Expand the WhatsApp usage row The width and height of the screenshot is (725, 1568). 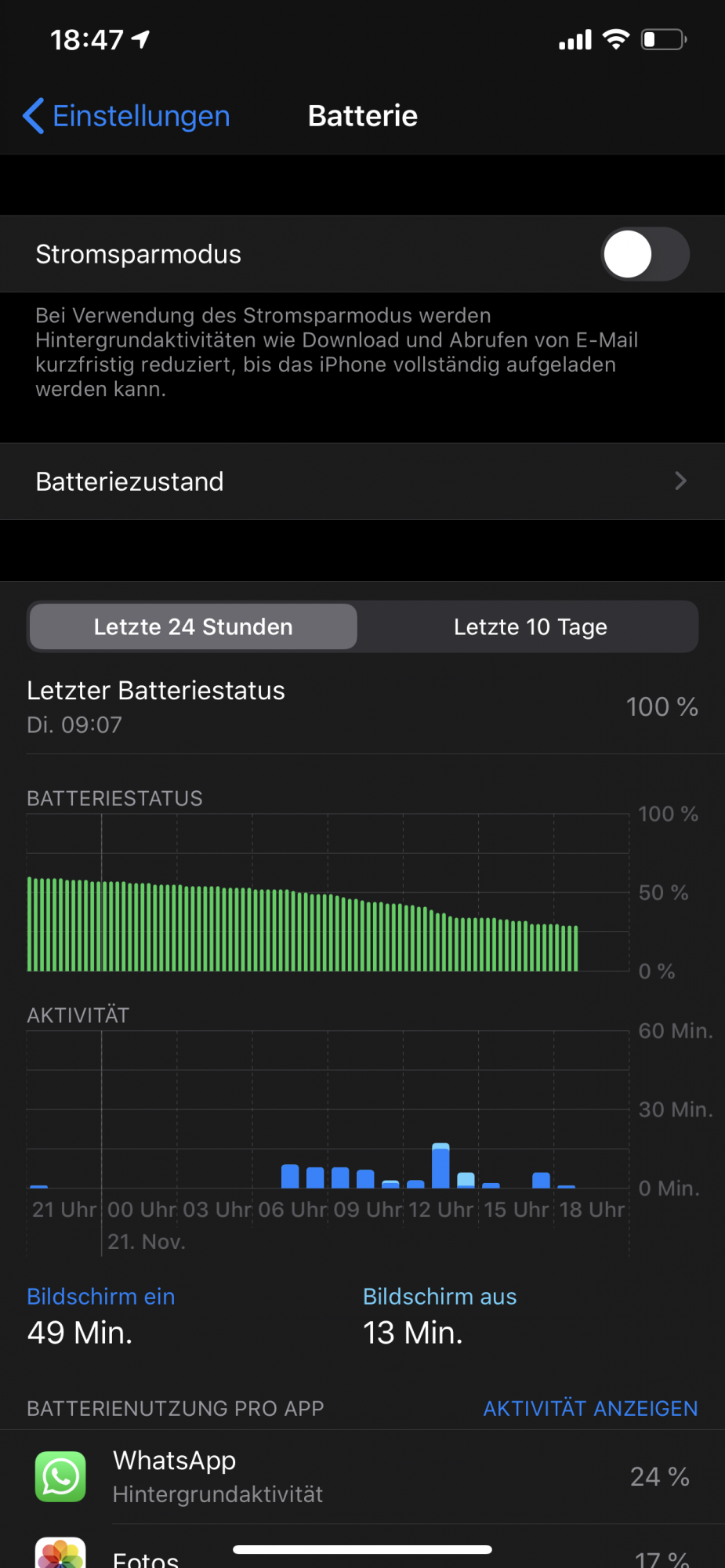(x=362, y=1477)
